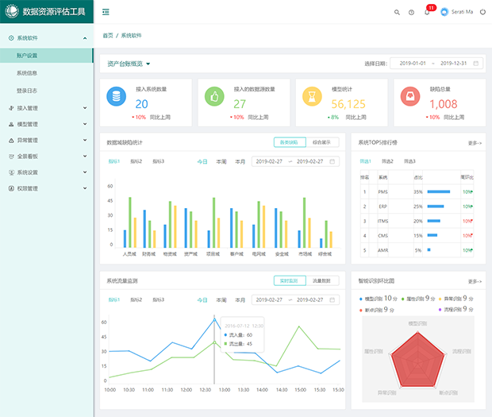Viewport: 492px width, 417px height.
Task: Open calendar icon in 选择日期 range picker
Action: pos(475,64)
